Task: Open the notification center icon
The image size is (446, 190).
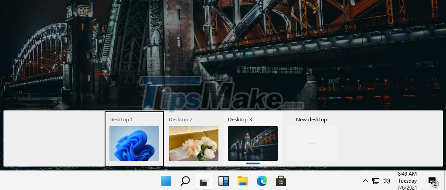Action: coord(432,181)
